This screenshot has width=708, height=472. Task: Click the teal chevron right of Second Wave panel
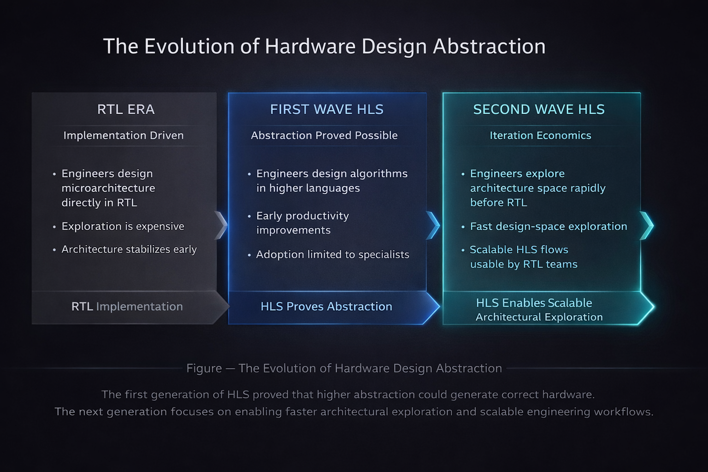tap(647, 225)
